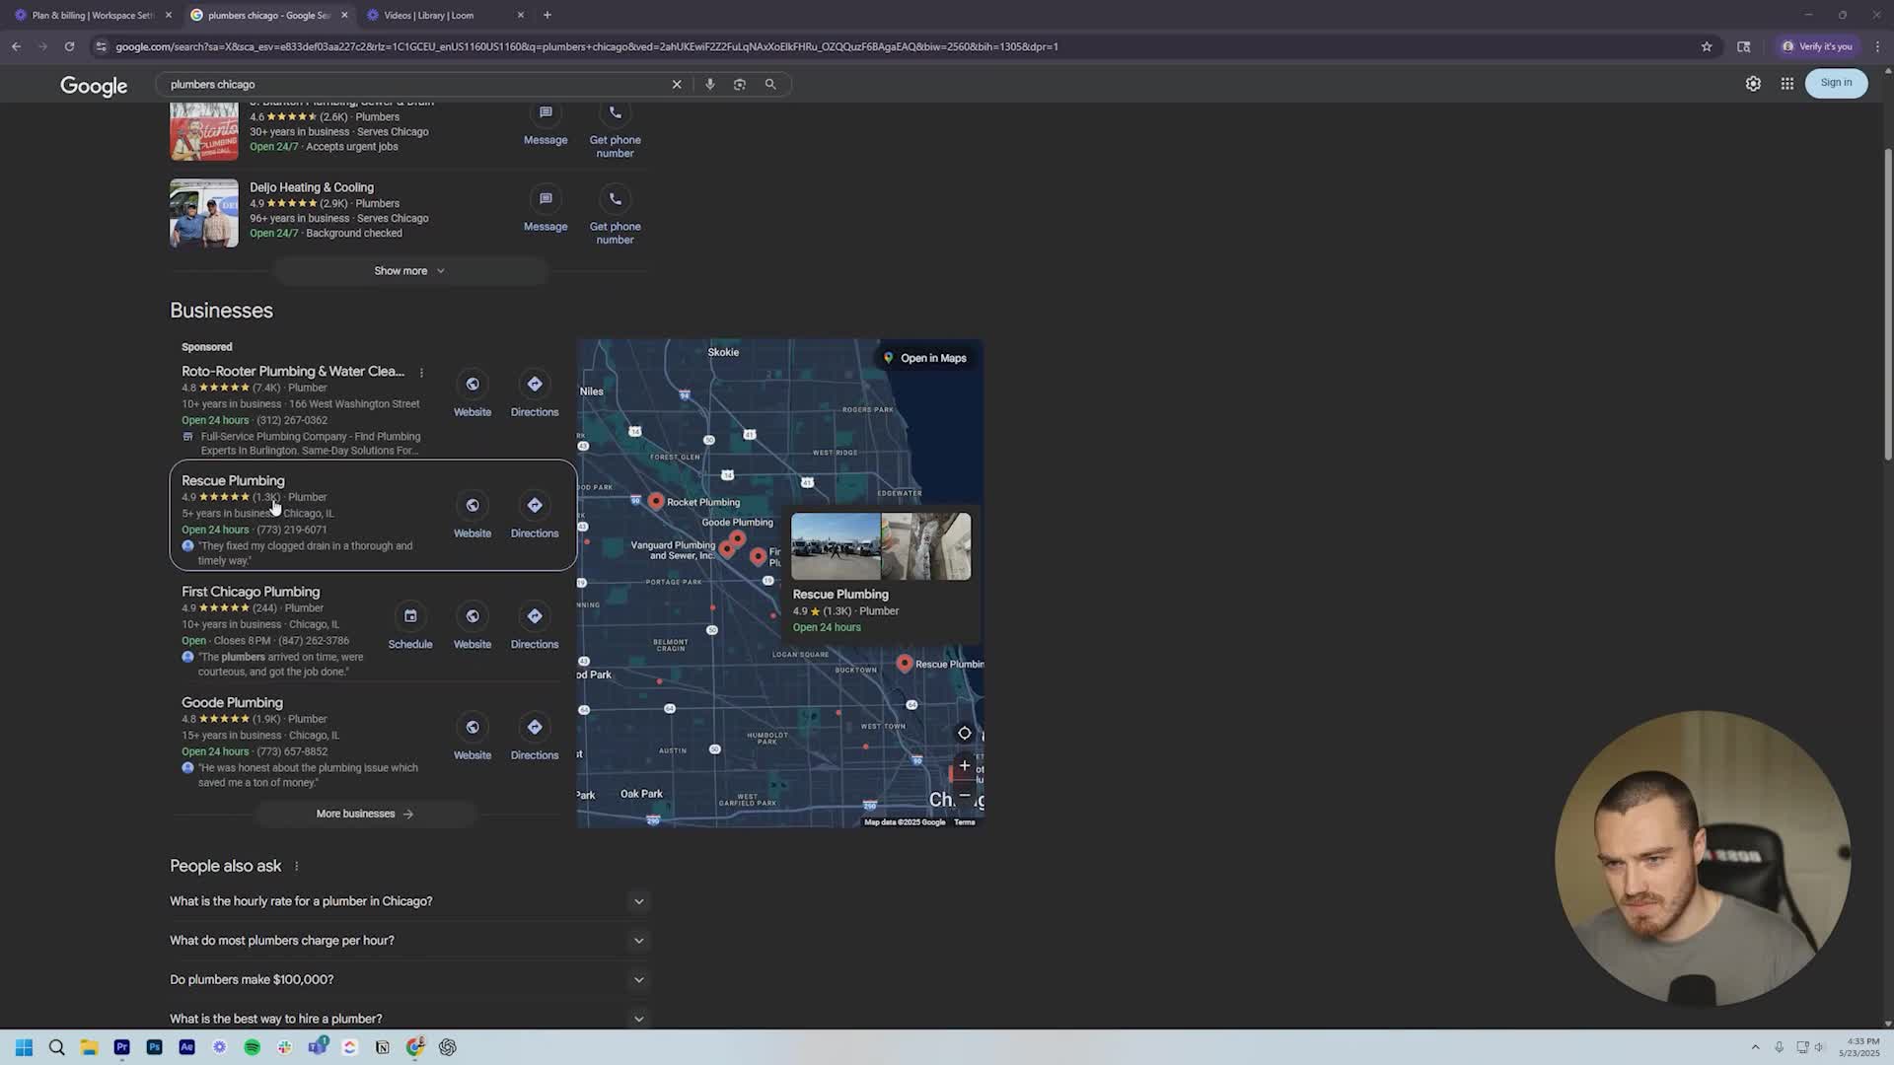The image size is (1894, 1065).
Task: Click the search by image lens icon
Action: click(x=740, y=85)
